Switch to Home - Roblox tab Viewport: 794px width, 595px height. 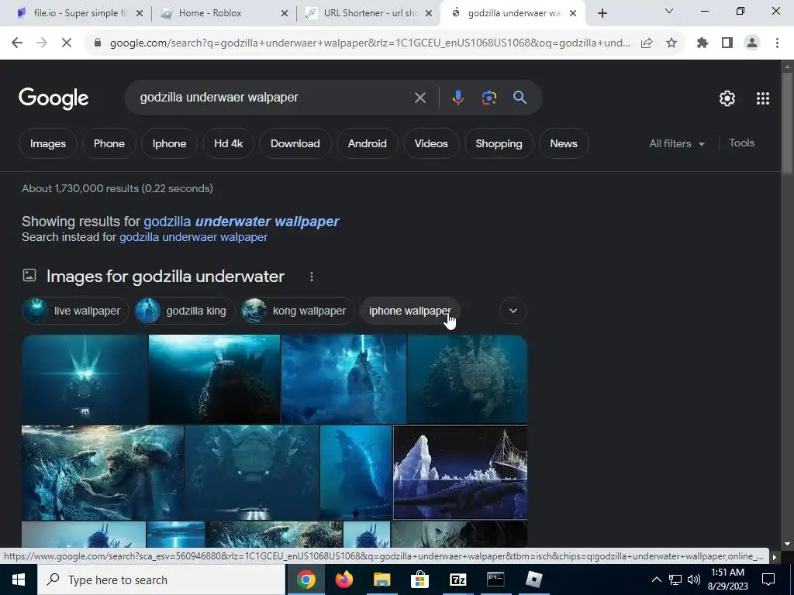coord(223,13)
